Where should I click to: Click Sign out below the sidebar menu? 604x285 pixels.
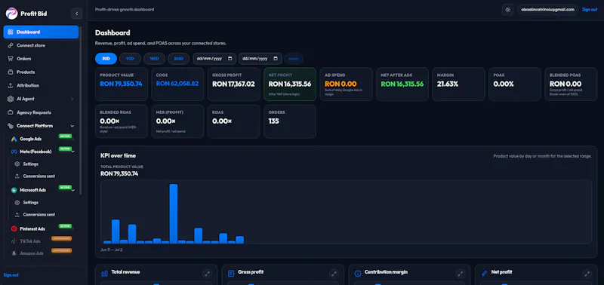(x=11, y=275)
